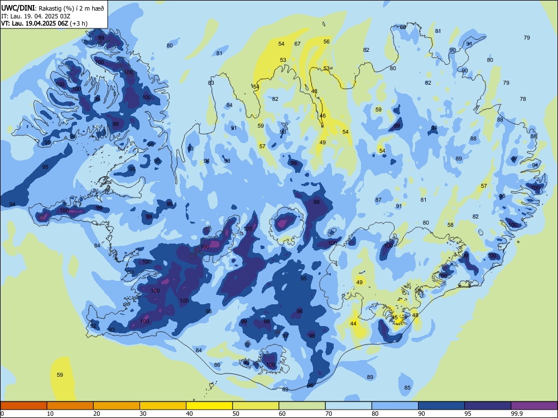Click the '0' legend scale label
Screen dimensions: 558x418
point(2,414)
